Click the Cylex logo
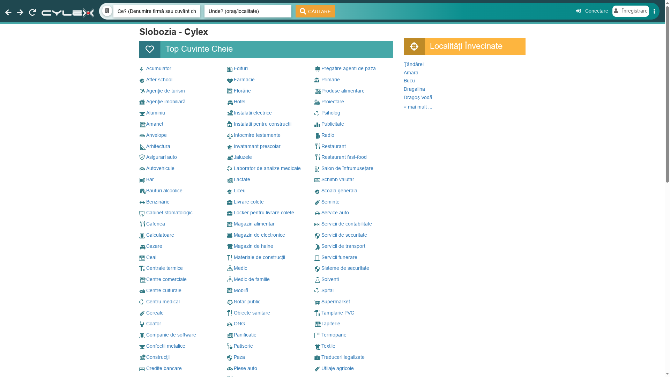The image size is (670, 377). pyautogui.click(x=67, y=13)
